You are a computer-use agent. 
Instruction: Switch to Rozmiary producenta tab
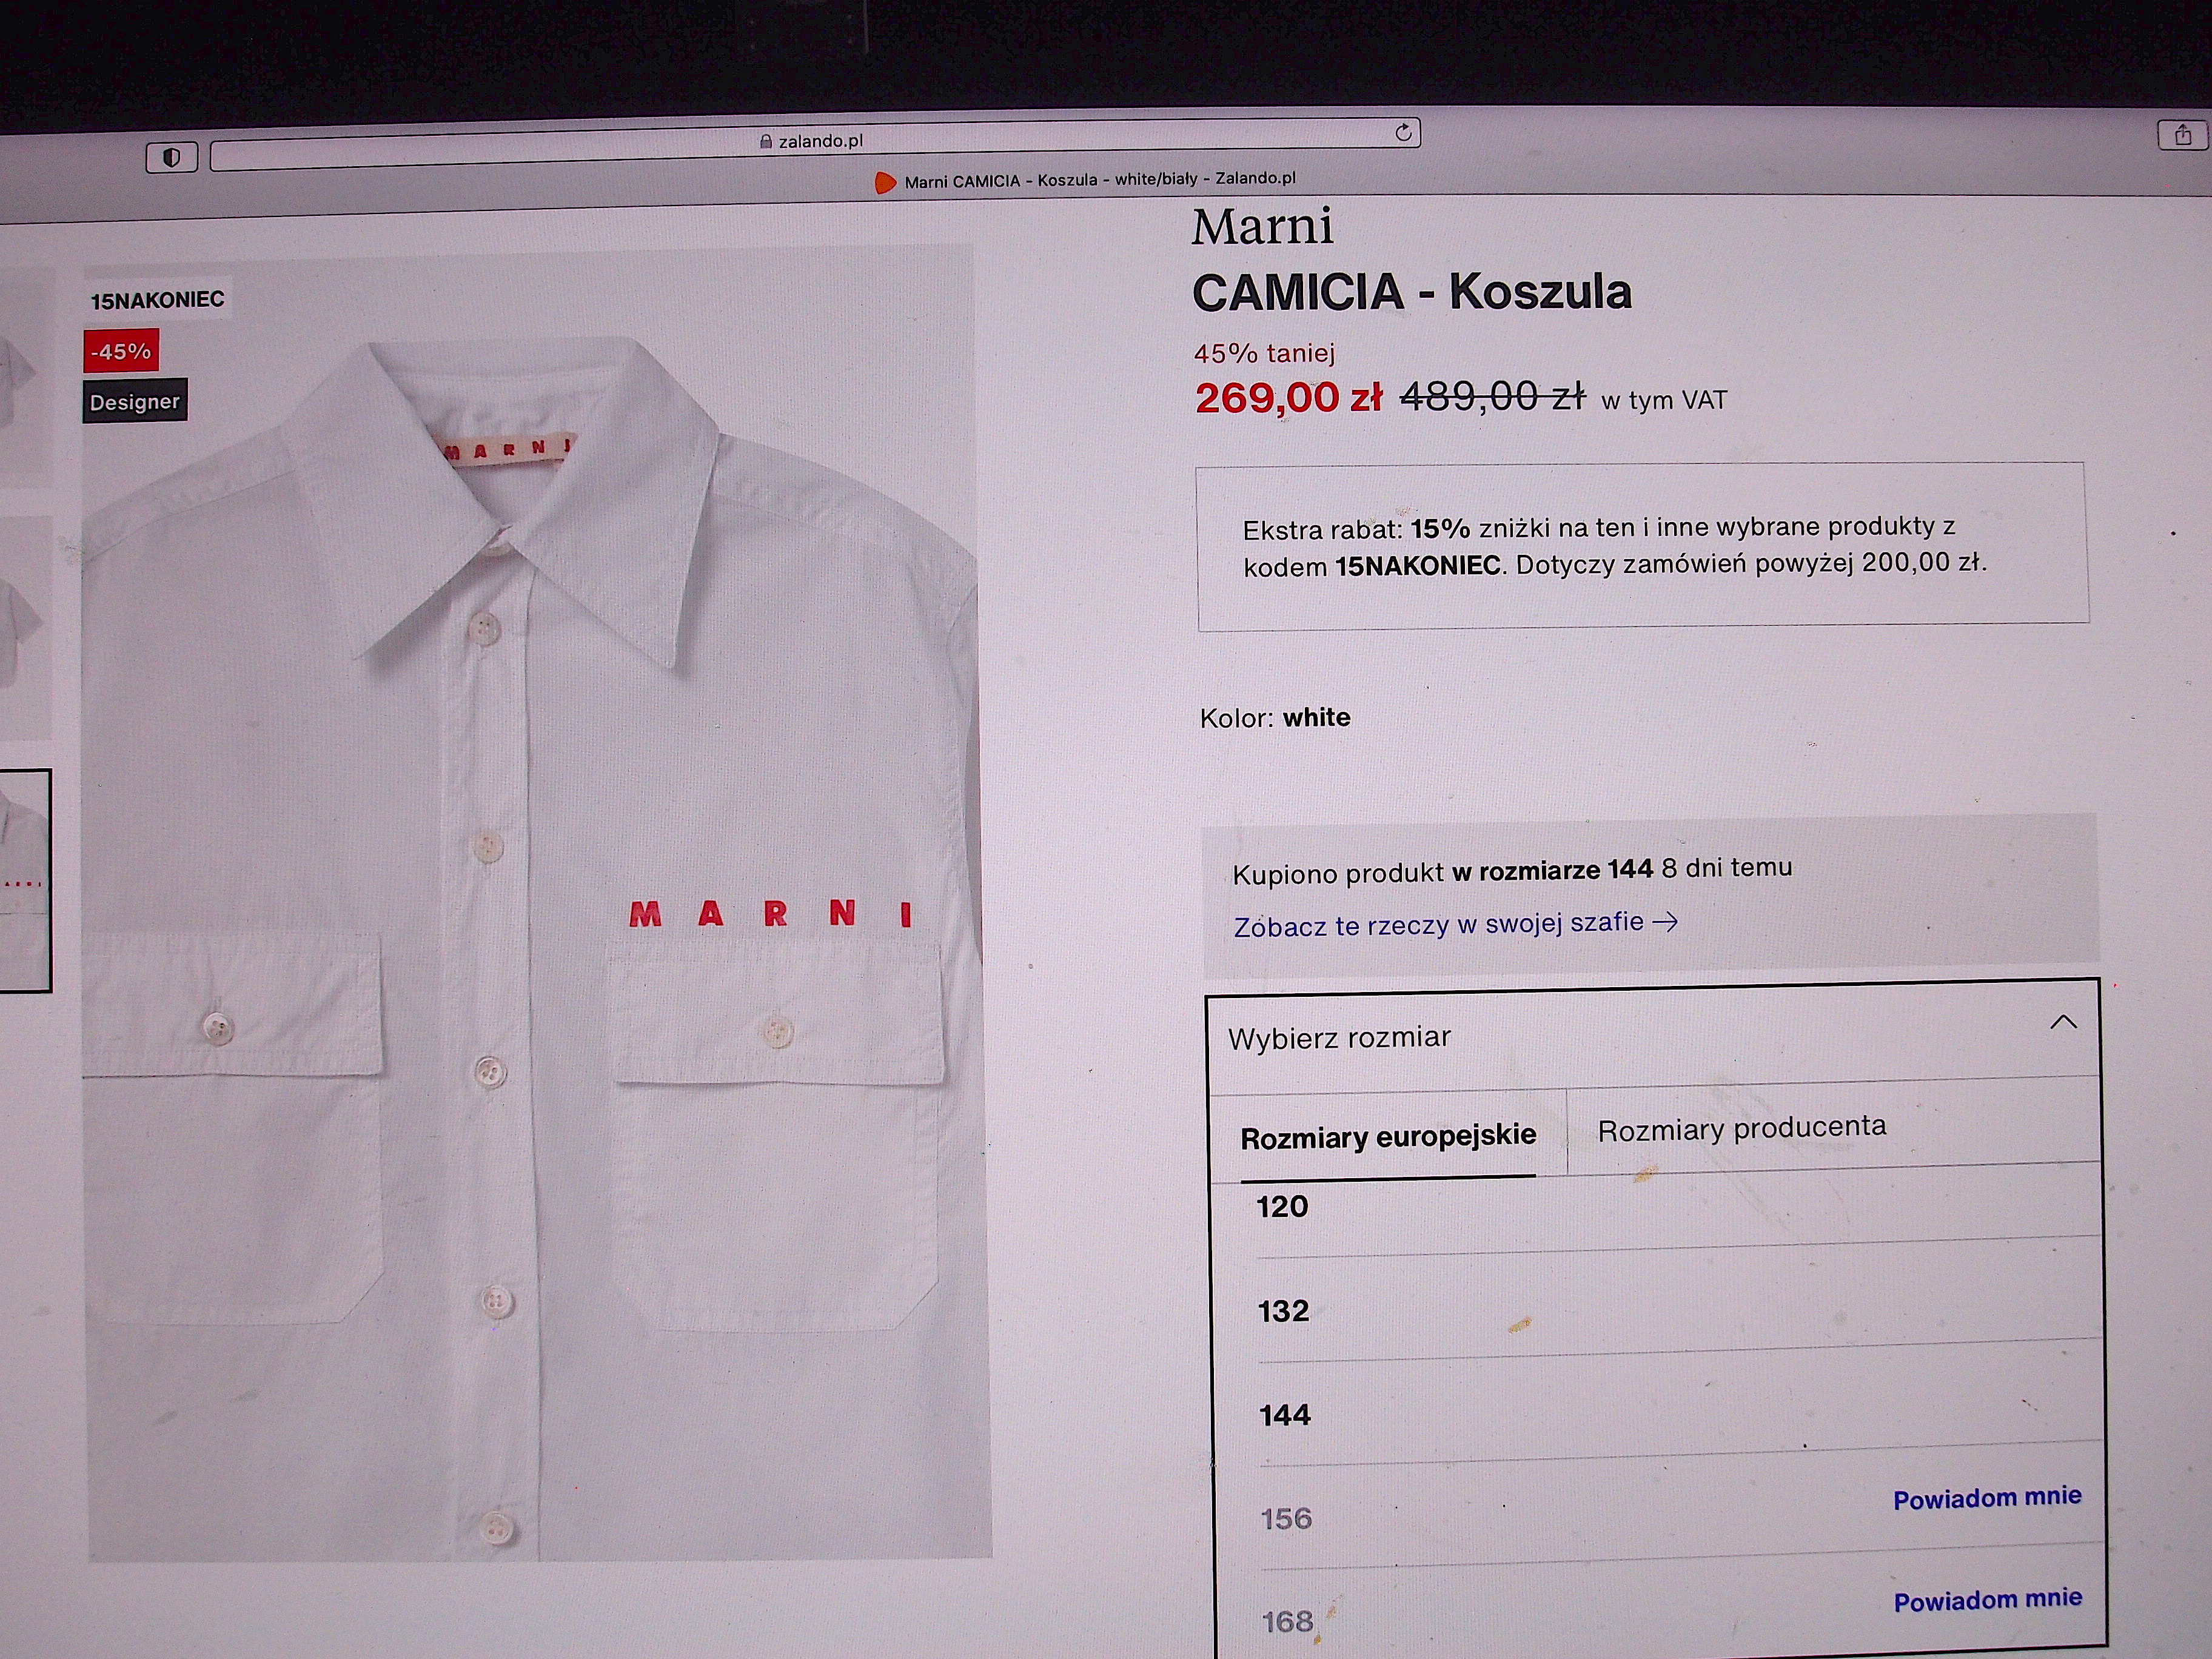(x=1741, y=1128)
